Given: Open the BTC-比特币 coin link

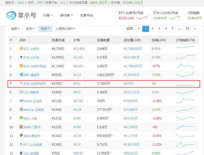Looking at the screenshot, I should pos(31,49).
